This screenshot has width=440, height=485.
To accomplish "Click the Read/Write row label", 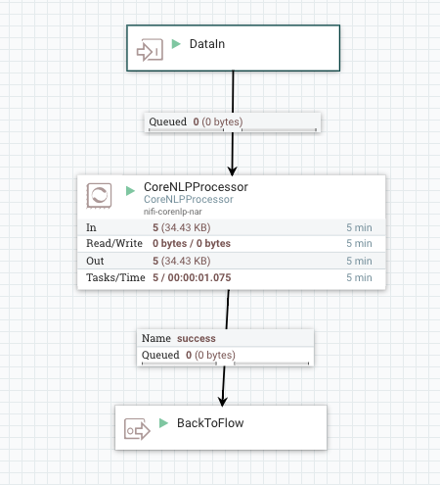I will (x=114, y=243).
